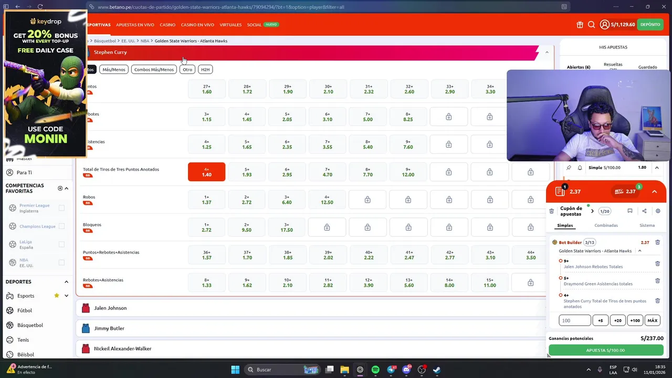
Task: Open Básquetbol sport in sidebar
Action: pyautogui.click(x=30, y=325)
